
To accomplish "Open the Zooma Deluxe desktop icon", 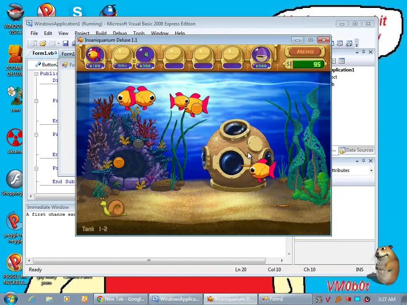I will (15, 60).
